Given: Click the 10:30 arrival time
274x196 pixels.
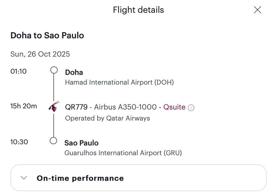Looking at the screenshot, I should [19, 142].
